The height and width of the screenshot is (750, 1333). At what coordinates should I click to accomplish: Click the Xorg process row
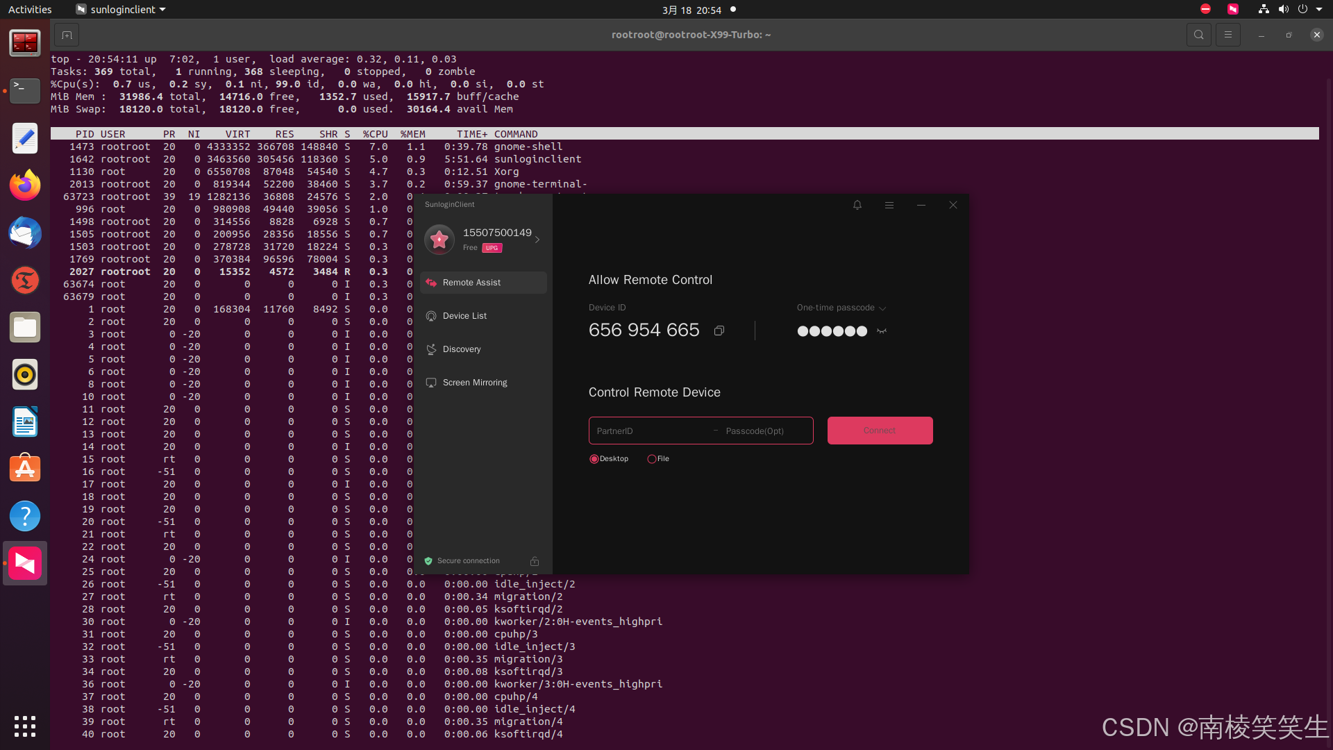[685, 172]
